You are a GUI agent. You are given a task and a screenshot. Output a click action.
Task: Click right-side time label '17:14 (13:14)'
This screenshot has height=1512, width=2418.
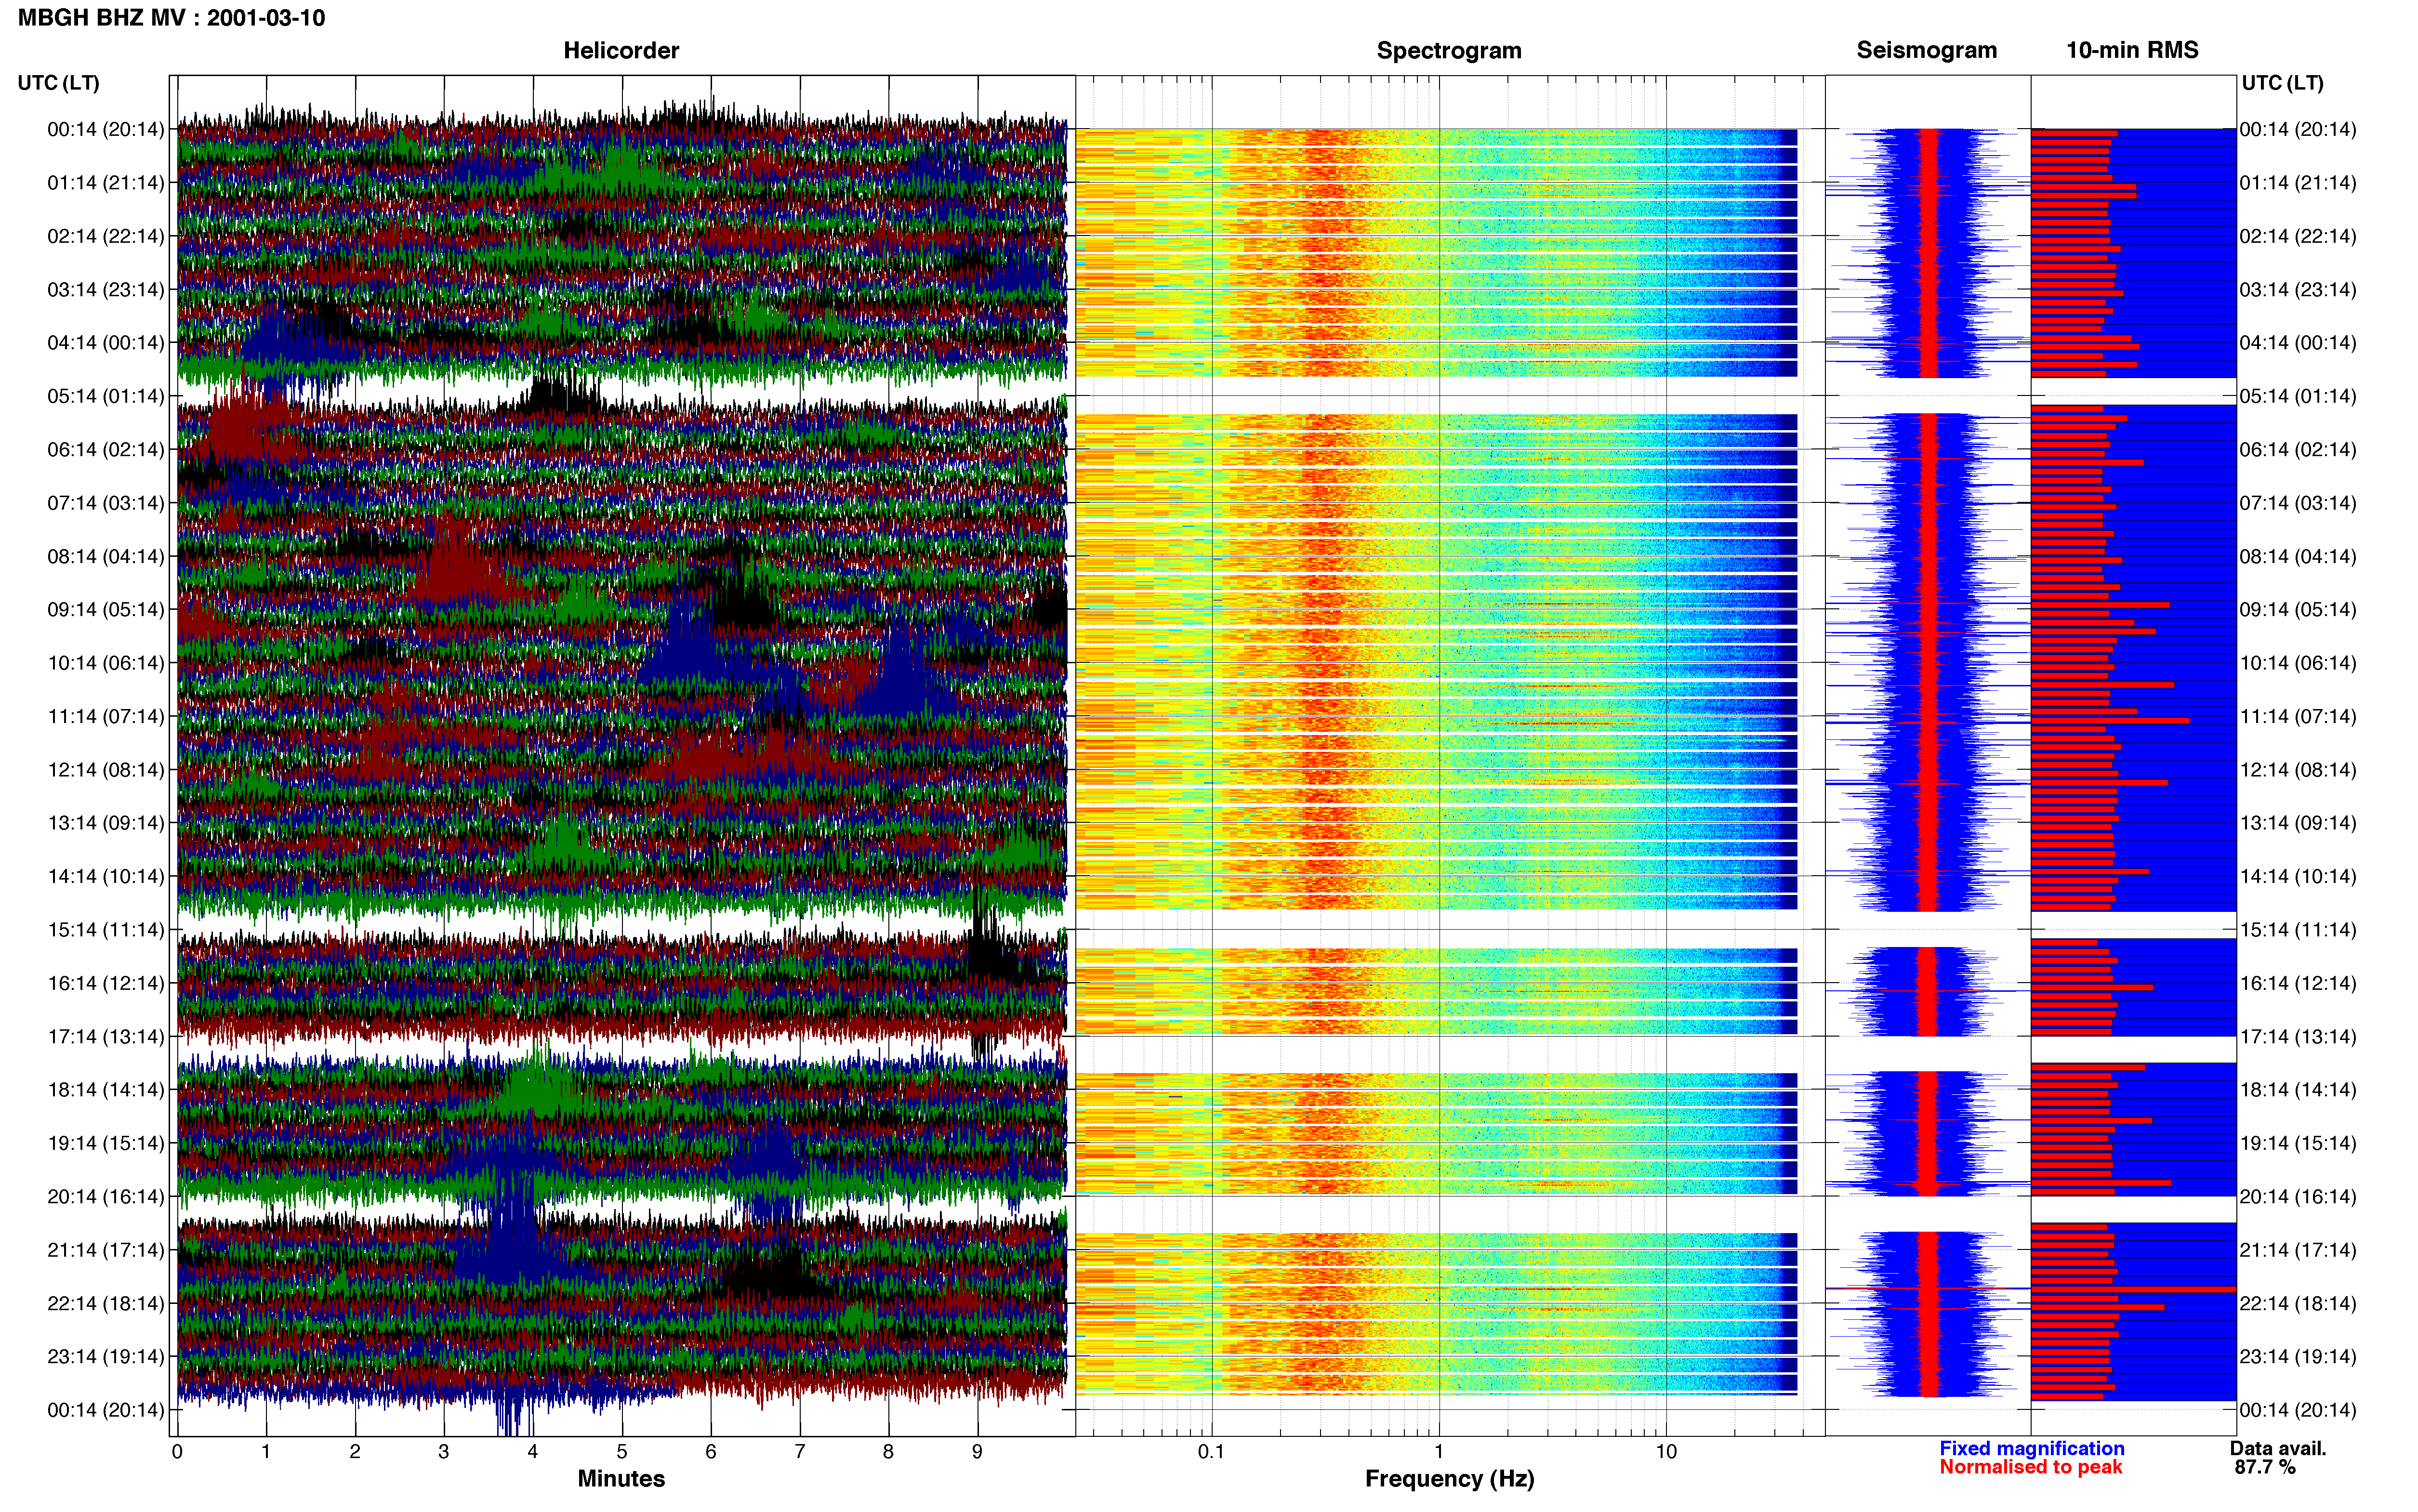click(x=2298, y=1036)
